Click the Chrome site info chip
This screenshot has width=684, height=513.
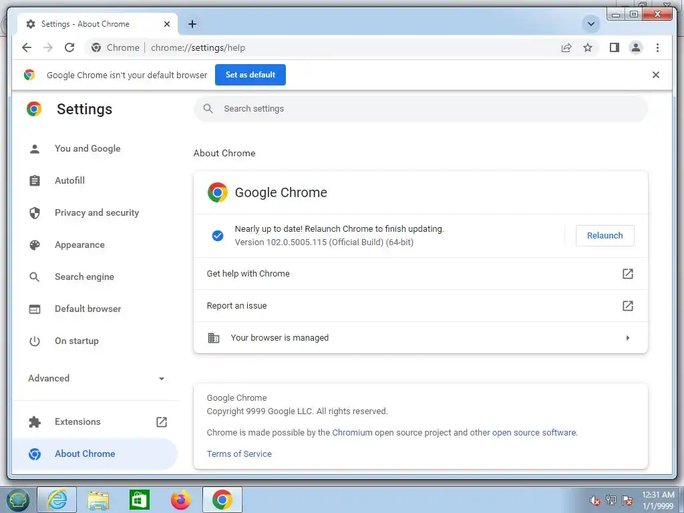pyautogui.click(x=116, y=47)
